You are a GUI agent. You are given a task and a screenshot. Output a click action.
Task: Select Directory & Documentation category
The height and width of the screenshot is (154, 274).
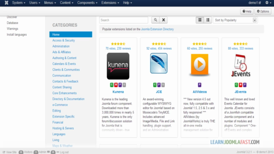(68, 99)
